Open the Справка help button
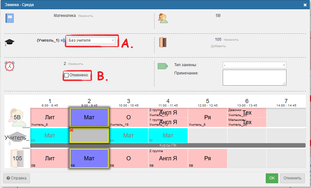The width and height of the screenshot is (311, 188). (17, 178)
